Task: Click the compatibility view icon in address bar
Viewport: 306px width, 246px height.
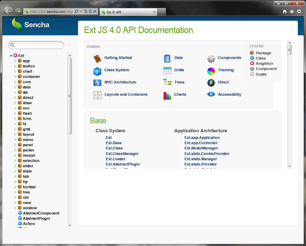Action: tap(86, 12)
